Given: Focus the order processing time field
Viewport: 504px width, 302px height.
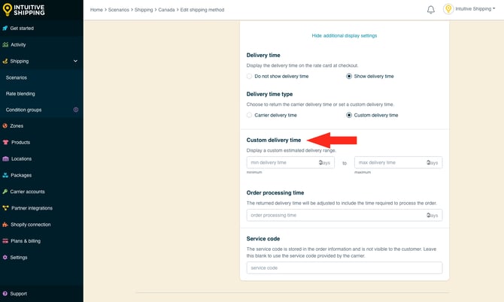Looking at the screenshot, I should click(x=345, y=215).
